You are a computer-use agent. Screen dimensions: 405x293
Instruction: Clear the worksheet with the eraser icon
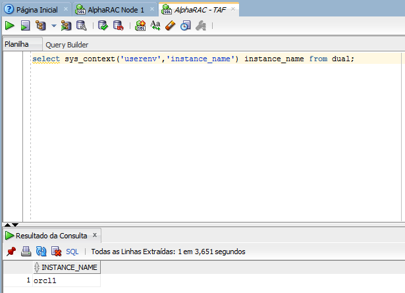coord(170,26)
